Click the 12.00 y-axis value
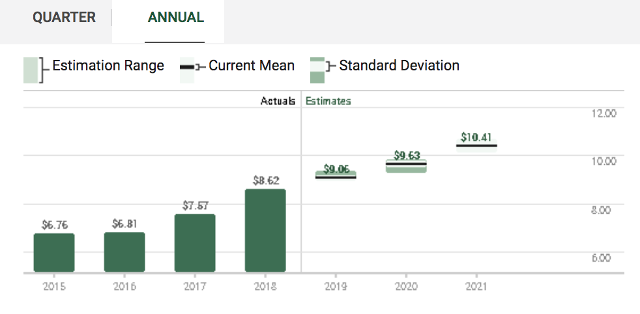The height and width of the screenshot is (314, 640). pyautogui.click(x=604, y=113)
